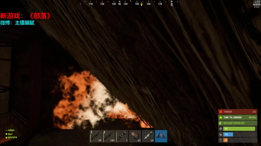Click the 8h29m sinking timer value
The image size is (261, 146).
coord(252,117)
